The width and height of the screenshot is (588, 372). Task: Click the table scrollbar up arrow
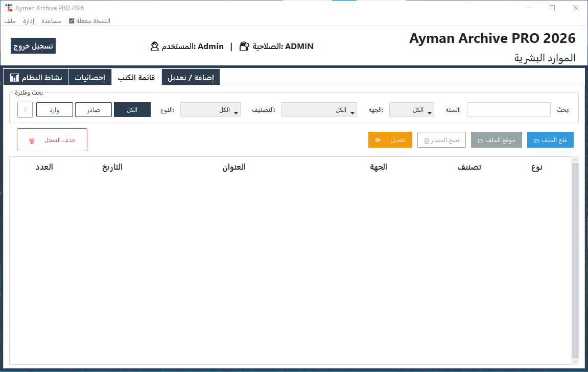(x=576, y=160)
